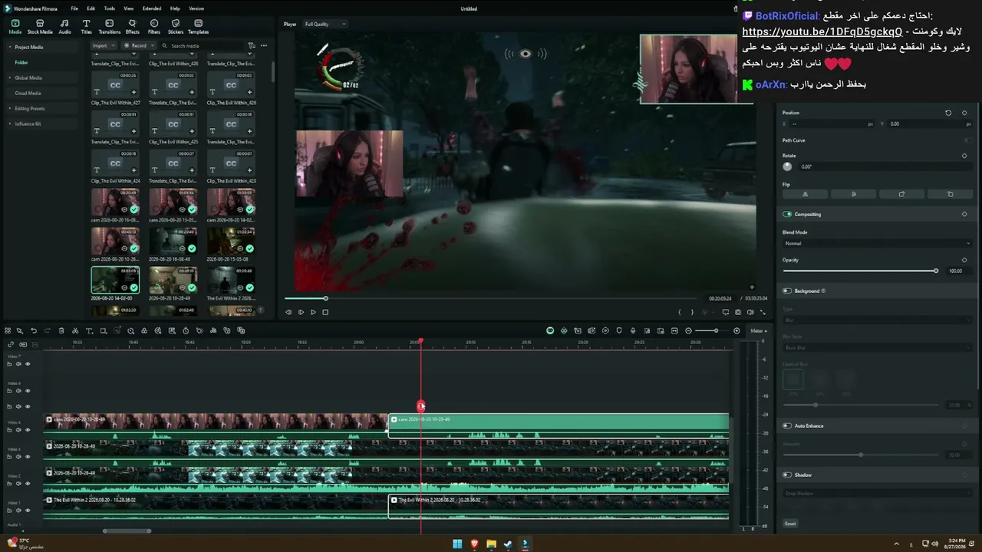Open the File menu
The width and height of the screenshot is (982, 552).
(x=74, y=8)
